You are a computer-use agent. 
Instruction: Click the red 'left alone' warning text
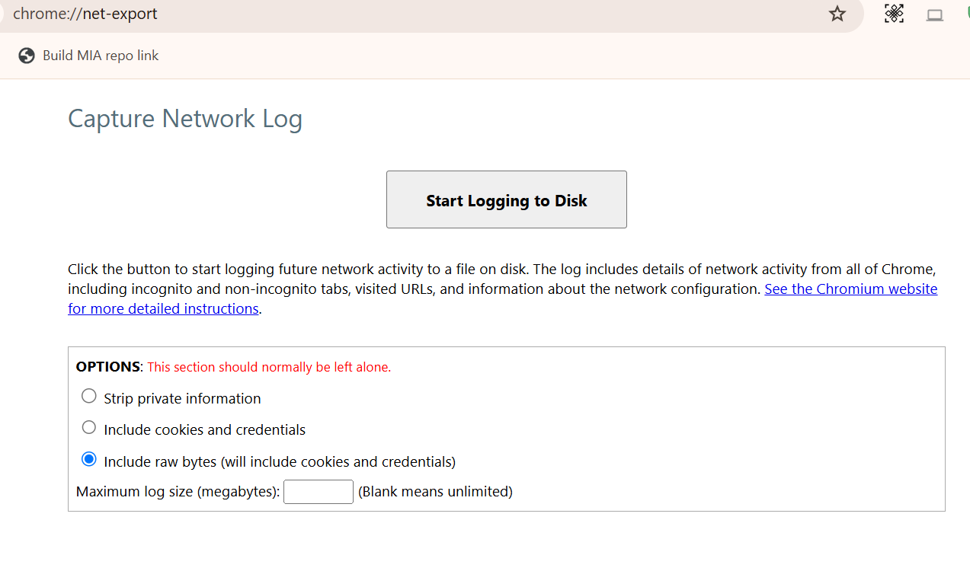coord(268,367)
